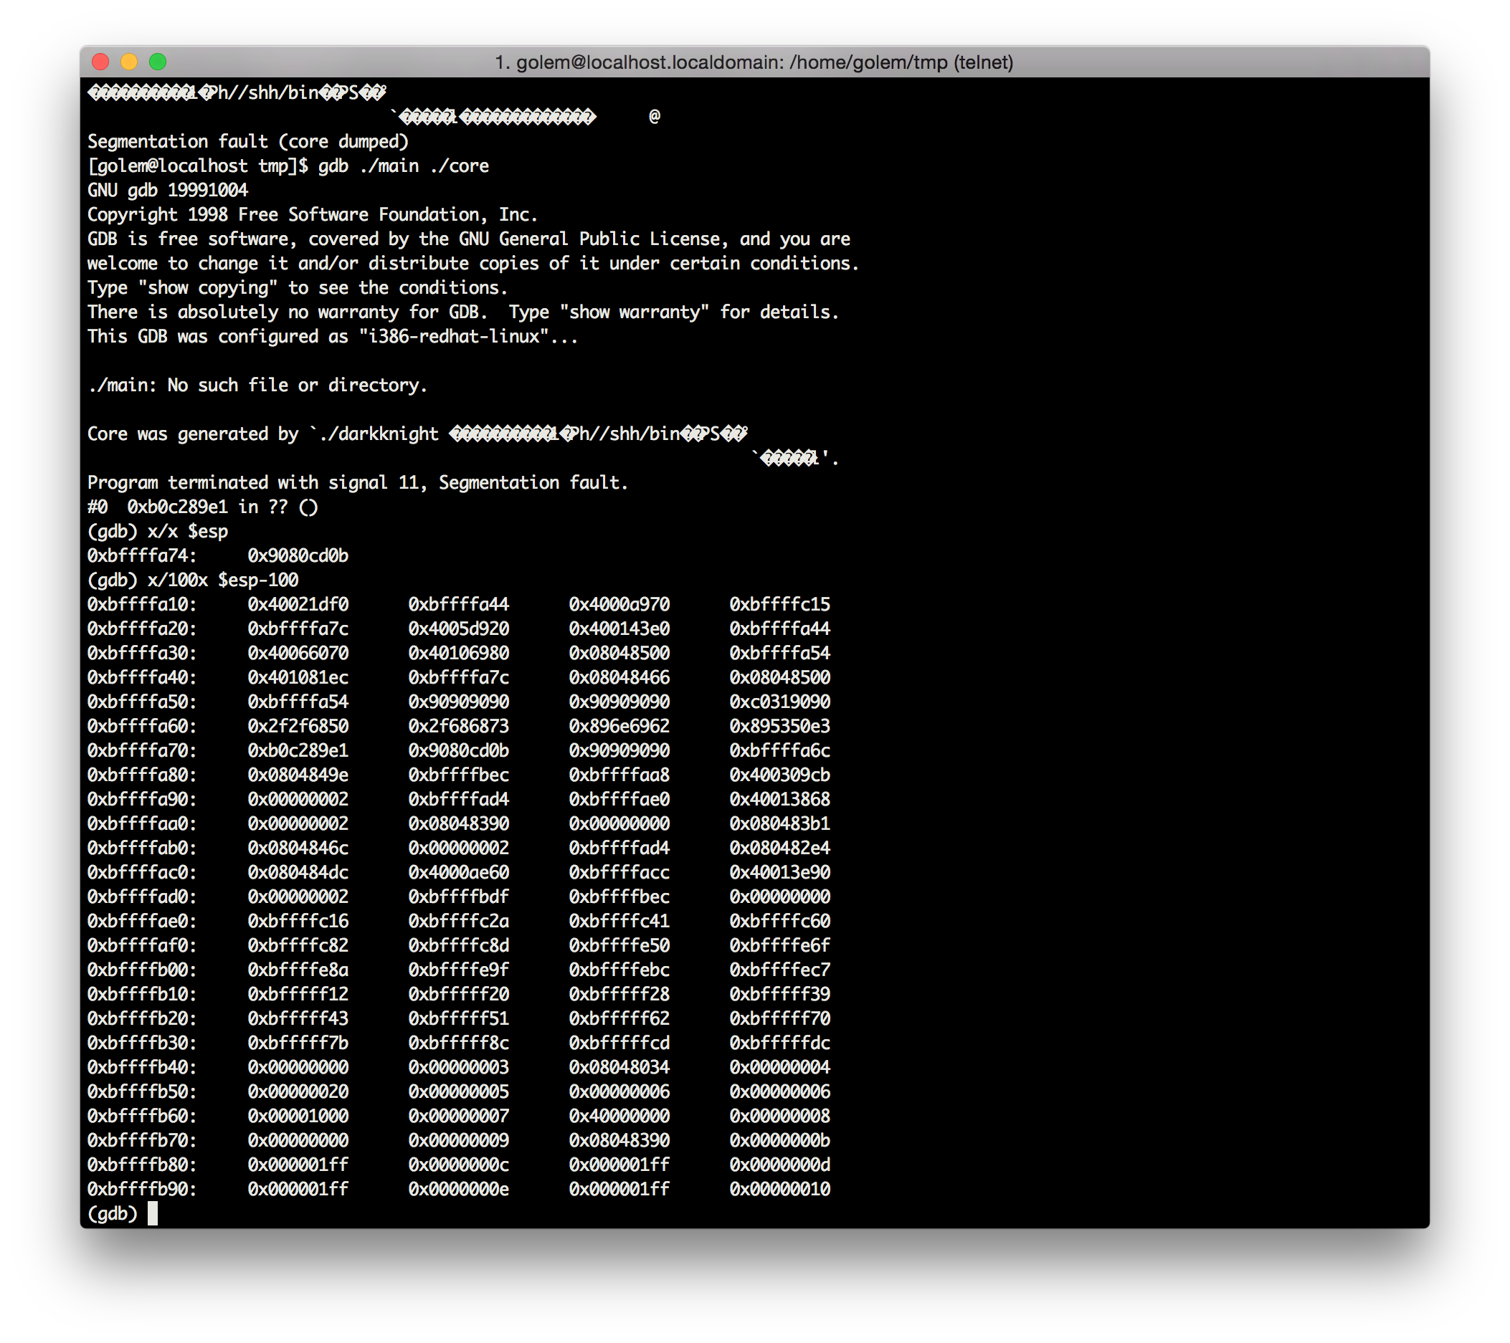Click the red close window button
1510x1343 pixels.
tap(100, 62)
